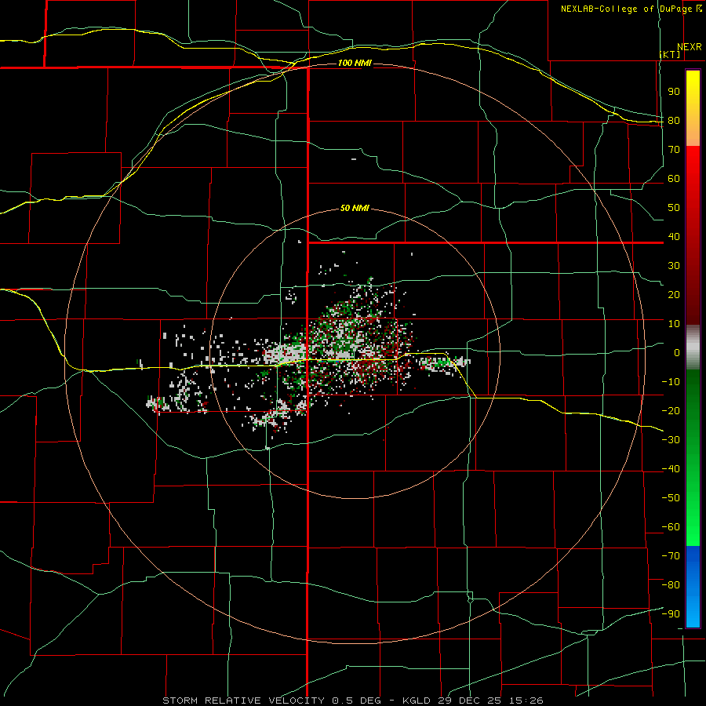Click the 40 value on velocity scale
The image size is (706, 706).
point(674,236)
